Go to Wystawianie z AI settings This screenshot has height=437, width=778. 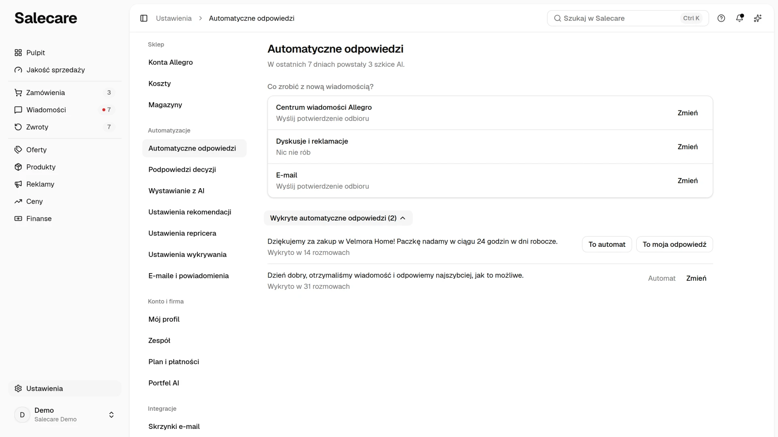click(x=194, y=191)
